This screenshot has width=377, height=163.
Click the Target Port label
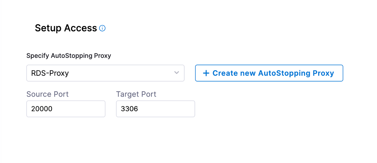(x=136, y=94)
